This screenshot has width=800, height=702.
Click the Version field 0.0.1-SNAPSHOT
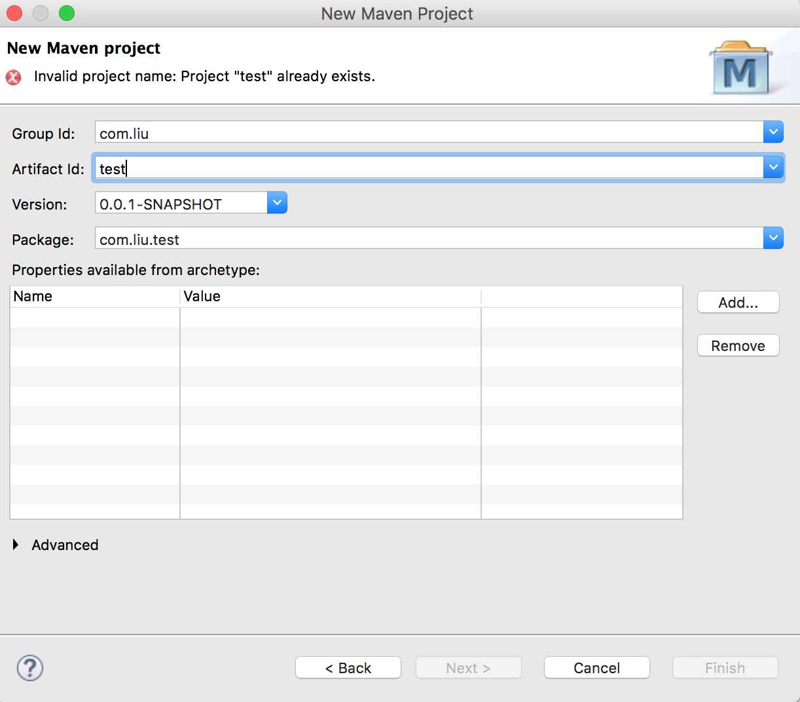(181, 203)
